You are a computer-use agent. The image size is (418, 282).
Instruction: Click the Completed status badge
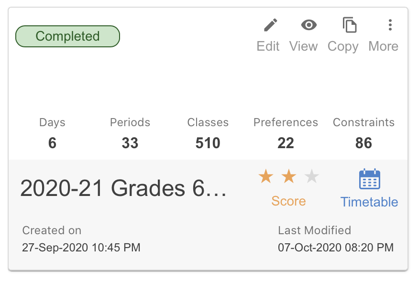click(68, 36)
